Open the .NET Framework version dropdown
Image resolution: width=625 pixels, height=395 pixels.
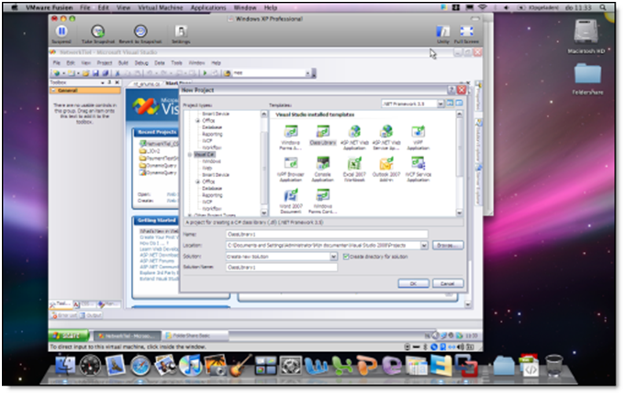pos(441,104)
